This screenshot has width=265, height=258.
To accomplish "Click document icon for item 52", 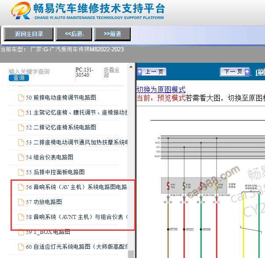I will [21, 128].
